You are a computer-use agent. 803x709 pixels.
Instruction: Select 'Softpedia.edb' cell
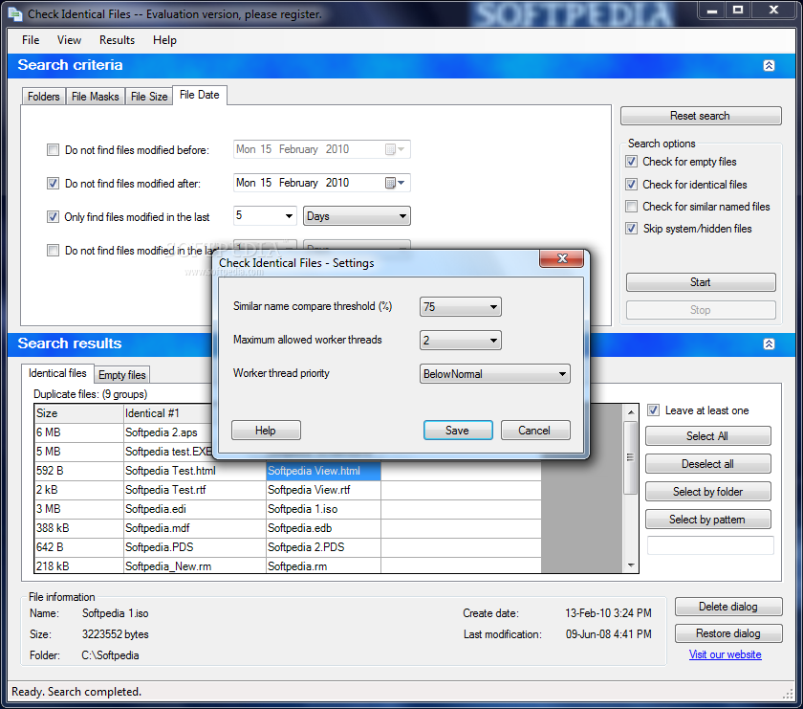(323, 528)
